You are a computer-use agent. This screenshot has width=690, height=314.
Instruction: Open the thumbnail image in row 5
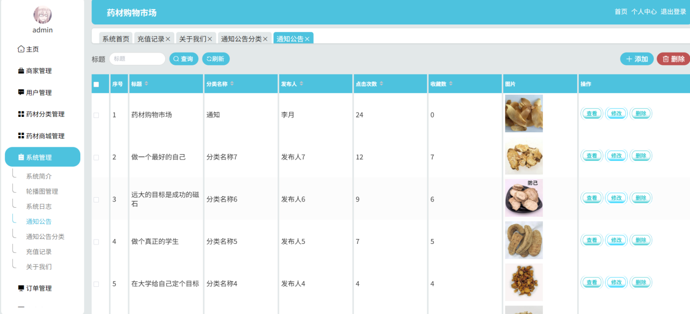point(524,282)
